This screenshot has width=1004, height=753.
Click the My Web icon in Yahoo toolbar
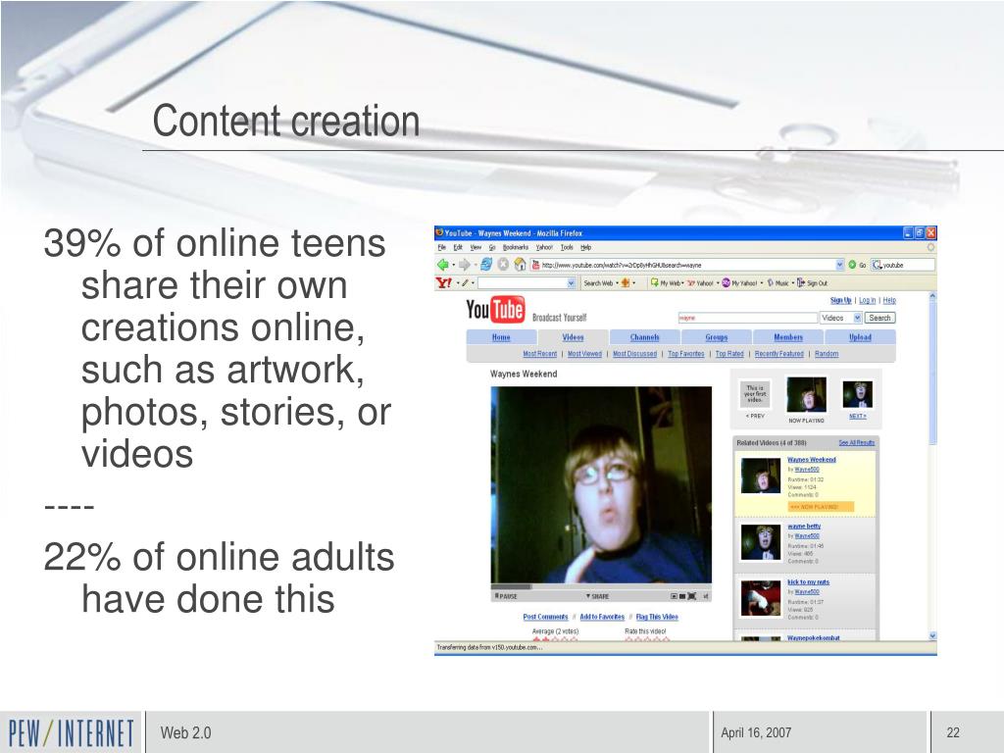(654, 282)
